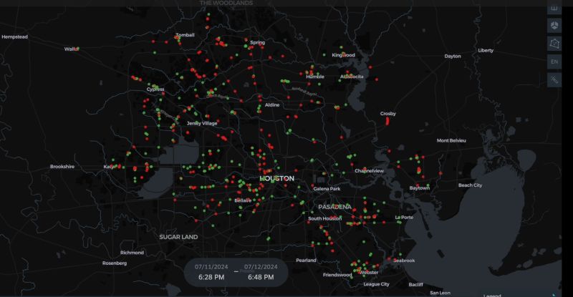Click the Webster city label
573x297 pixels.
369,273
